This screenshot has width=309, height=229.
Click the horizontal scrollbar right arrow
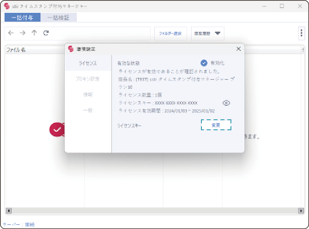[301, 211]
